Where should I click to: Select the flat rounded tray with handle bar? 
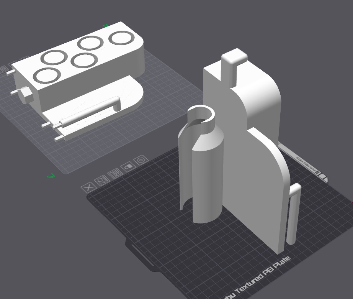[x=95, y=108]
